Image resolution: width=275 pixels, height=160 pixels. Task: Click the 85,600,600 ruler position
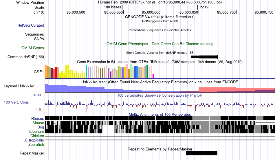tap(151, 12)
